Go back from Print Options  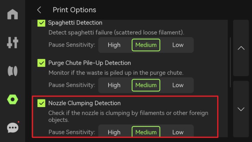pyautogui.click(x=39, y=10)
